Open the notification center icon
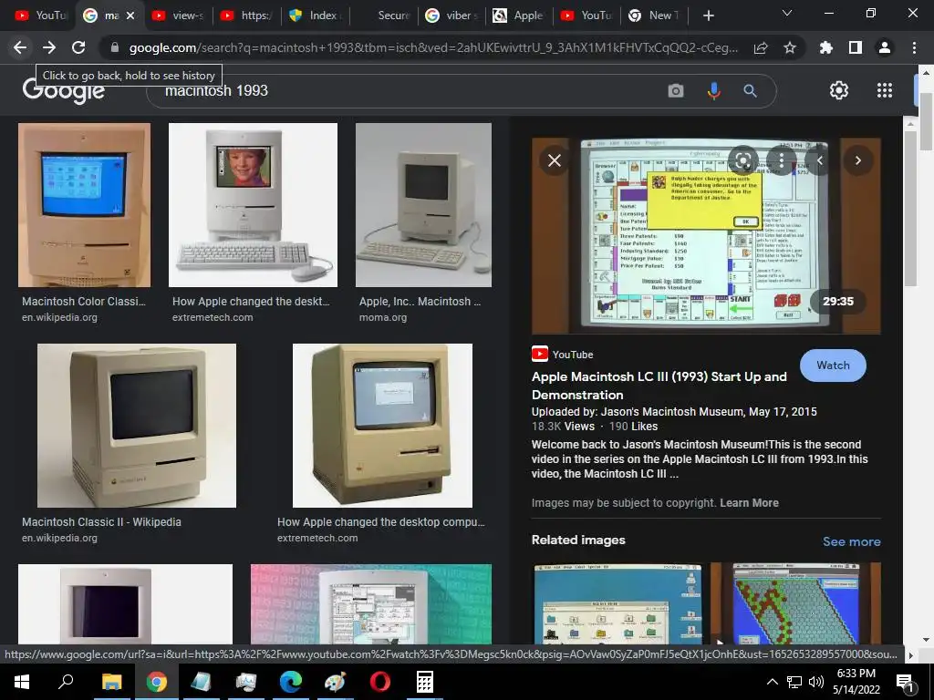This screenshot has width=934, height=700. [905, 682]
